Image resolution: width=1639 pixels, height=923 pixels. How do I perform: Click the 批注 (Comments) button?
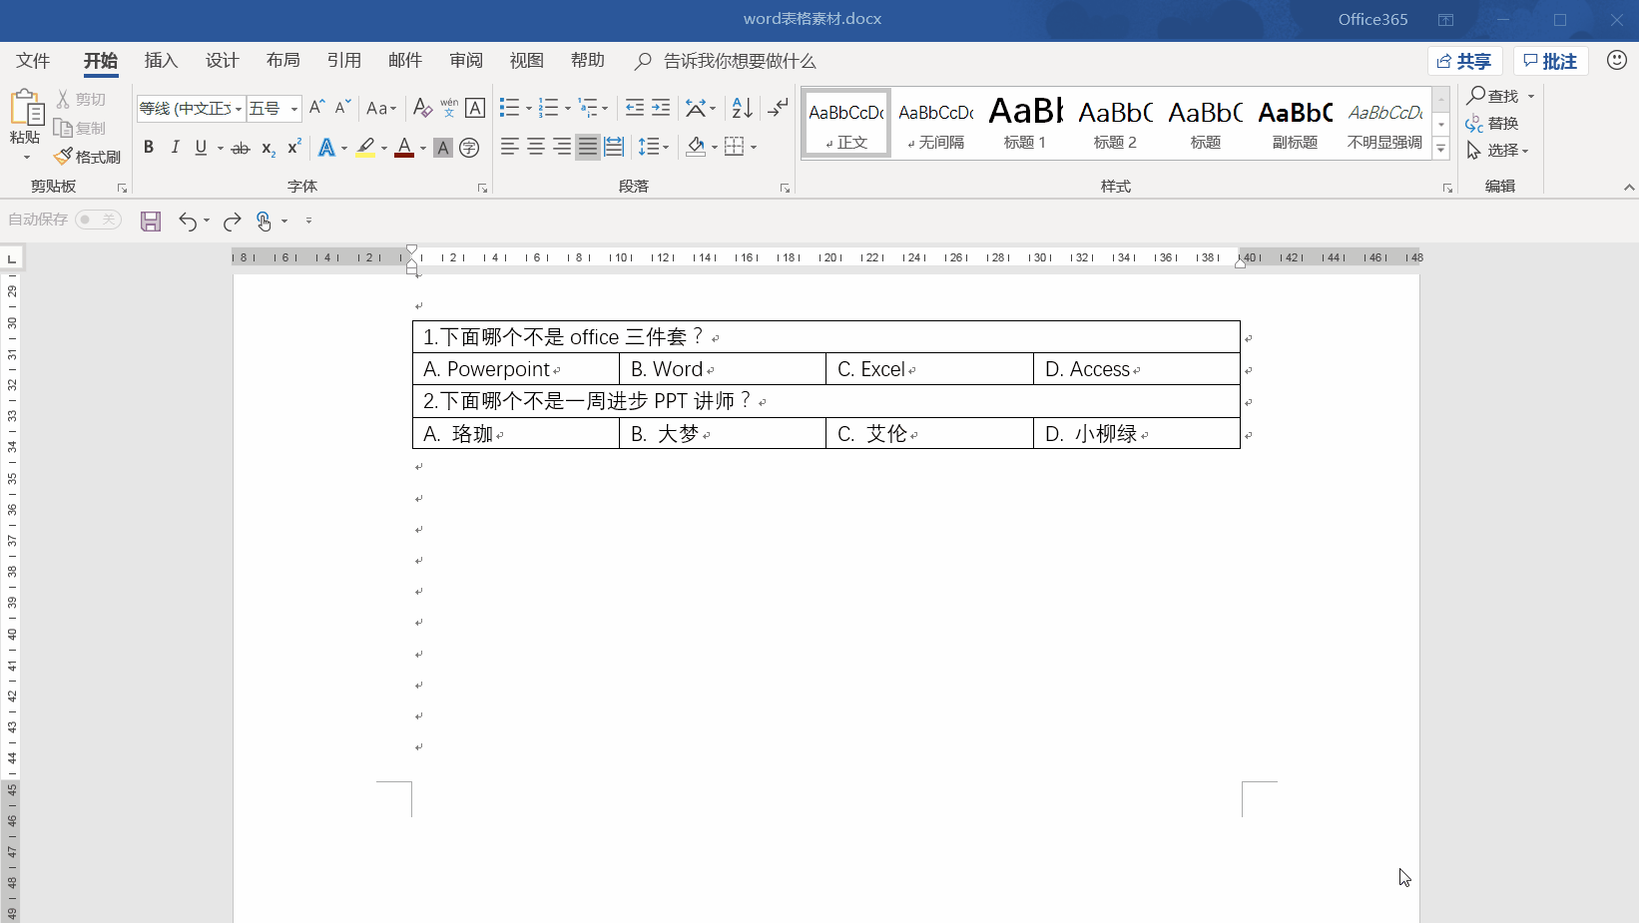pyautogui.click(x=1550, y=61)
